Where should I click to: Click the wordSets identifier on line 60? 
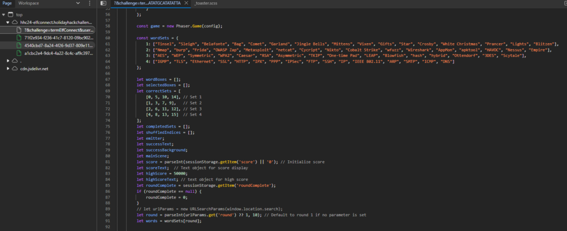pyautogui.click(x=159, y=38)
